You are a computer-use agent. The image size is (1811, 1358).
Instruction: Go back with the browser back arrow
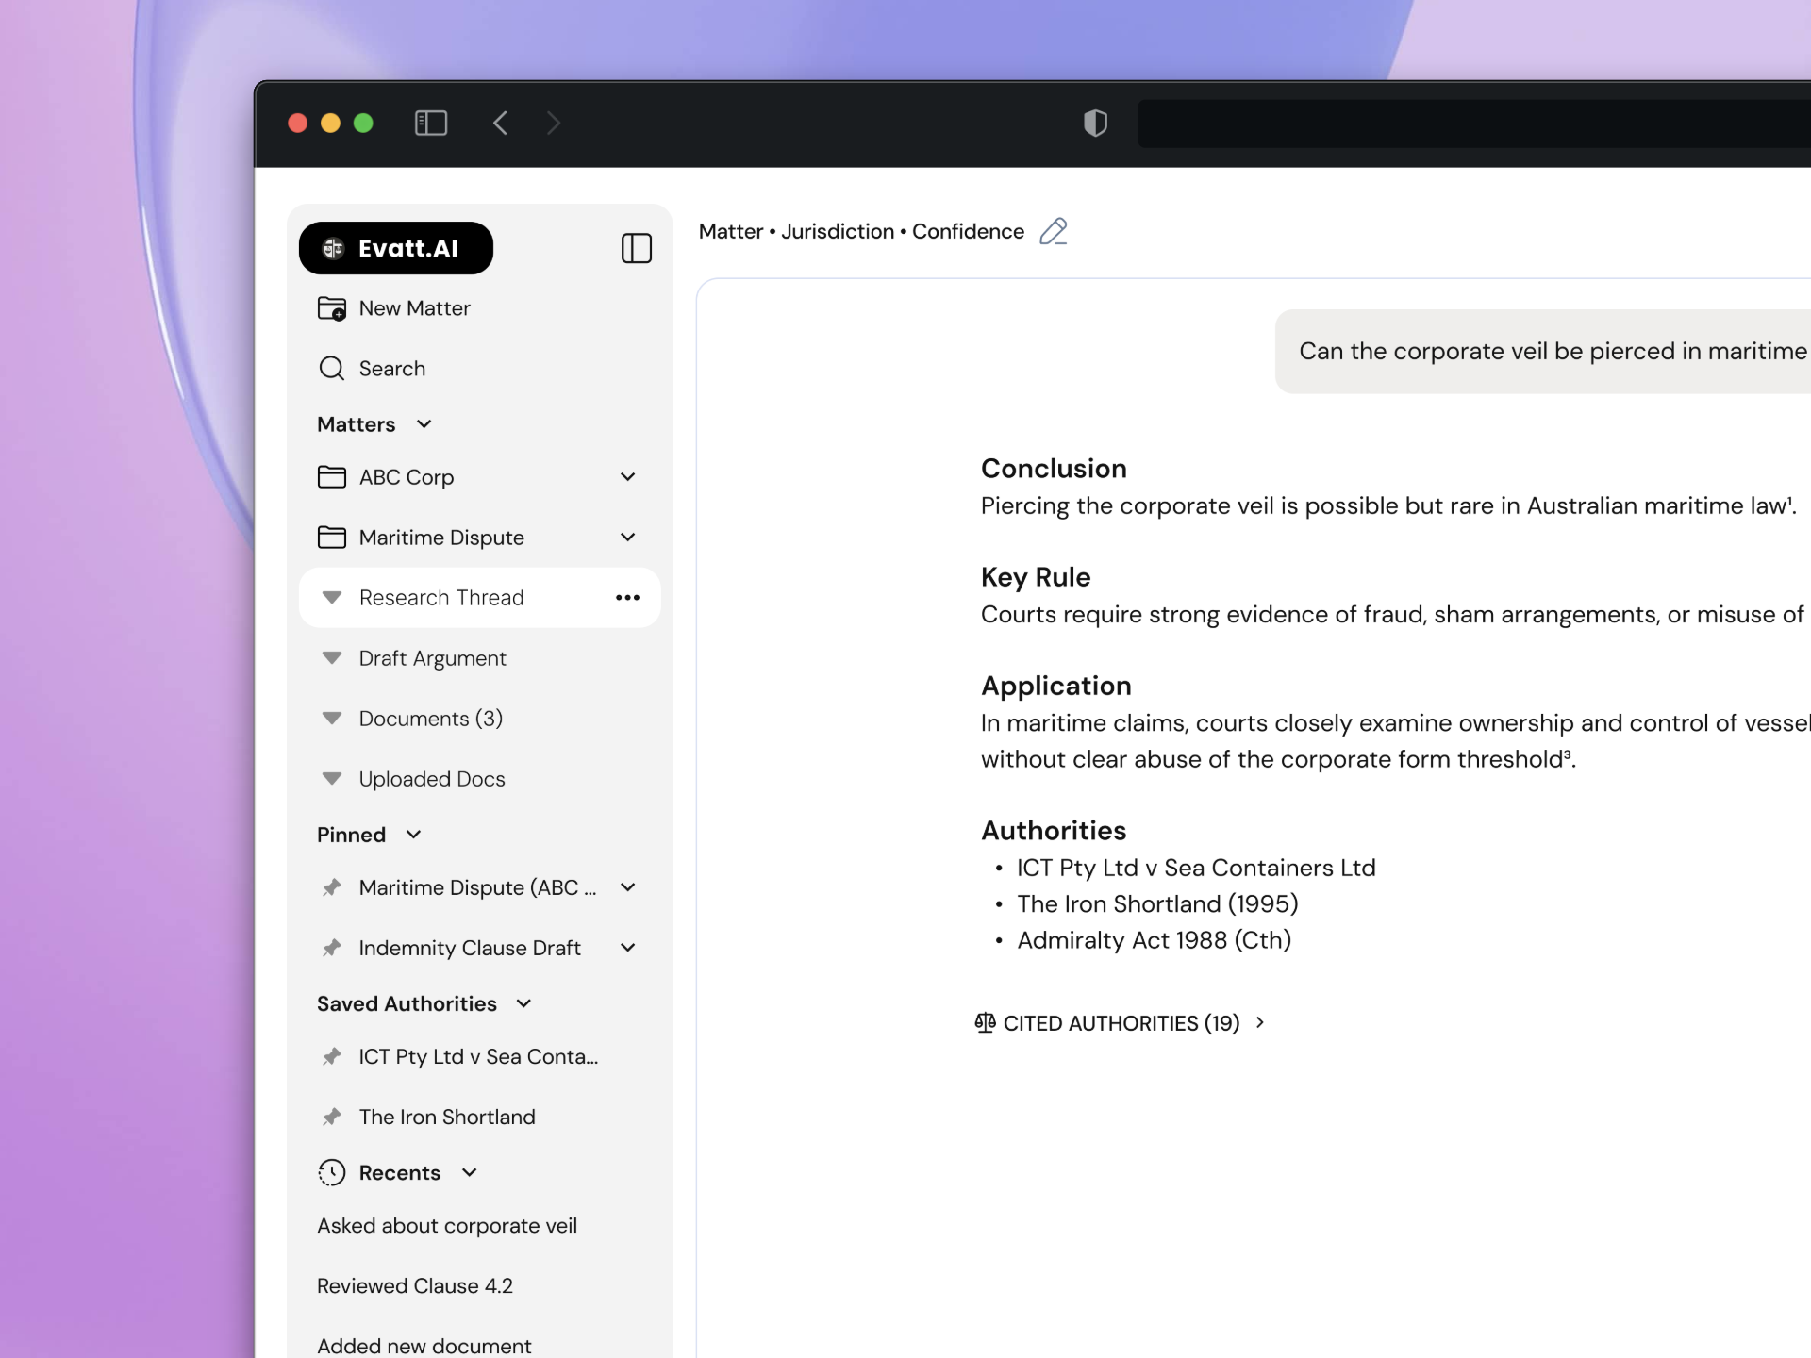pos(500,123)
